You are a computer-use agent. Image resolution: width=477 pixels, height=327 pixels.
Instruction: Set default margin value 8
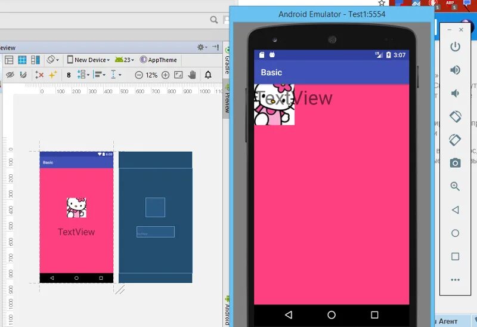tap(69, 75)
